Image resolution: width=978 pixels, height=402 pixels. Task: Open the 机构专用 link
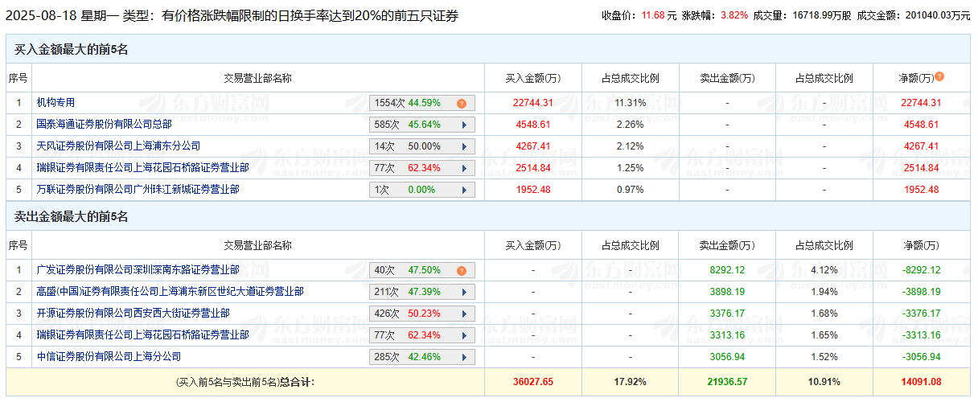[55, 103]
